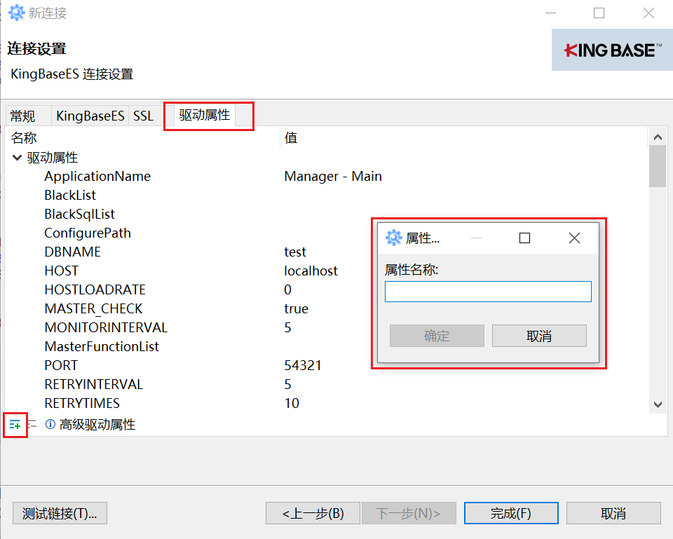Switch to the SSL tab
Image resolution: width=673 pixels, height=539 pixels.
[x=143, y=115]
